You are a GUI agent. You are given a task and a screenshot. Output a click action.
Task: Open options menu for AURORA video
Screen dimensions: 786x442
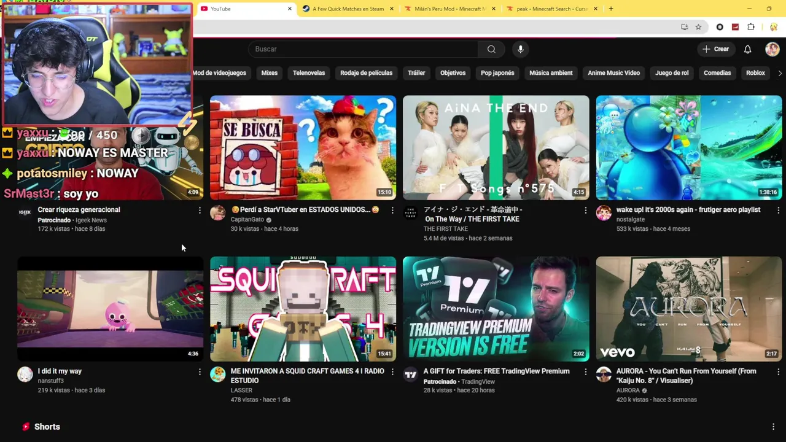pyautogui.click(x=778, y=372)
